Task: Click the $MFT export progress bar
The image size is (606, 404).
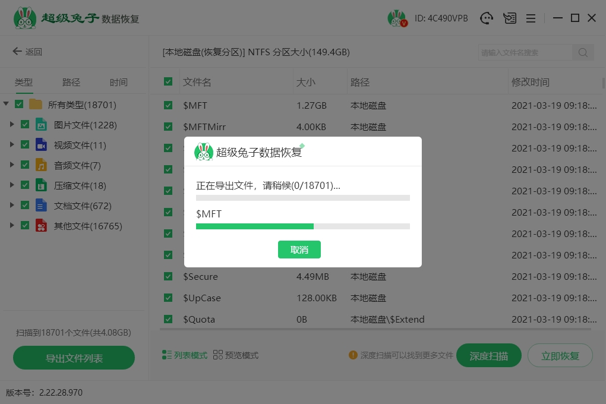Action: tap(303, 226)
